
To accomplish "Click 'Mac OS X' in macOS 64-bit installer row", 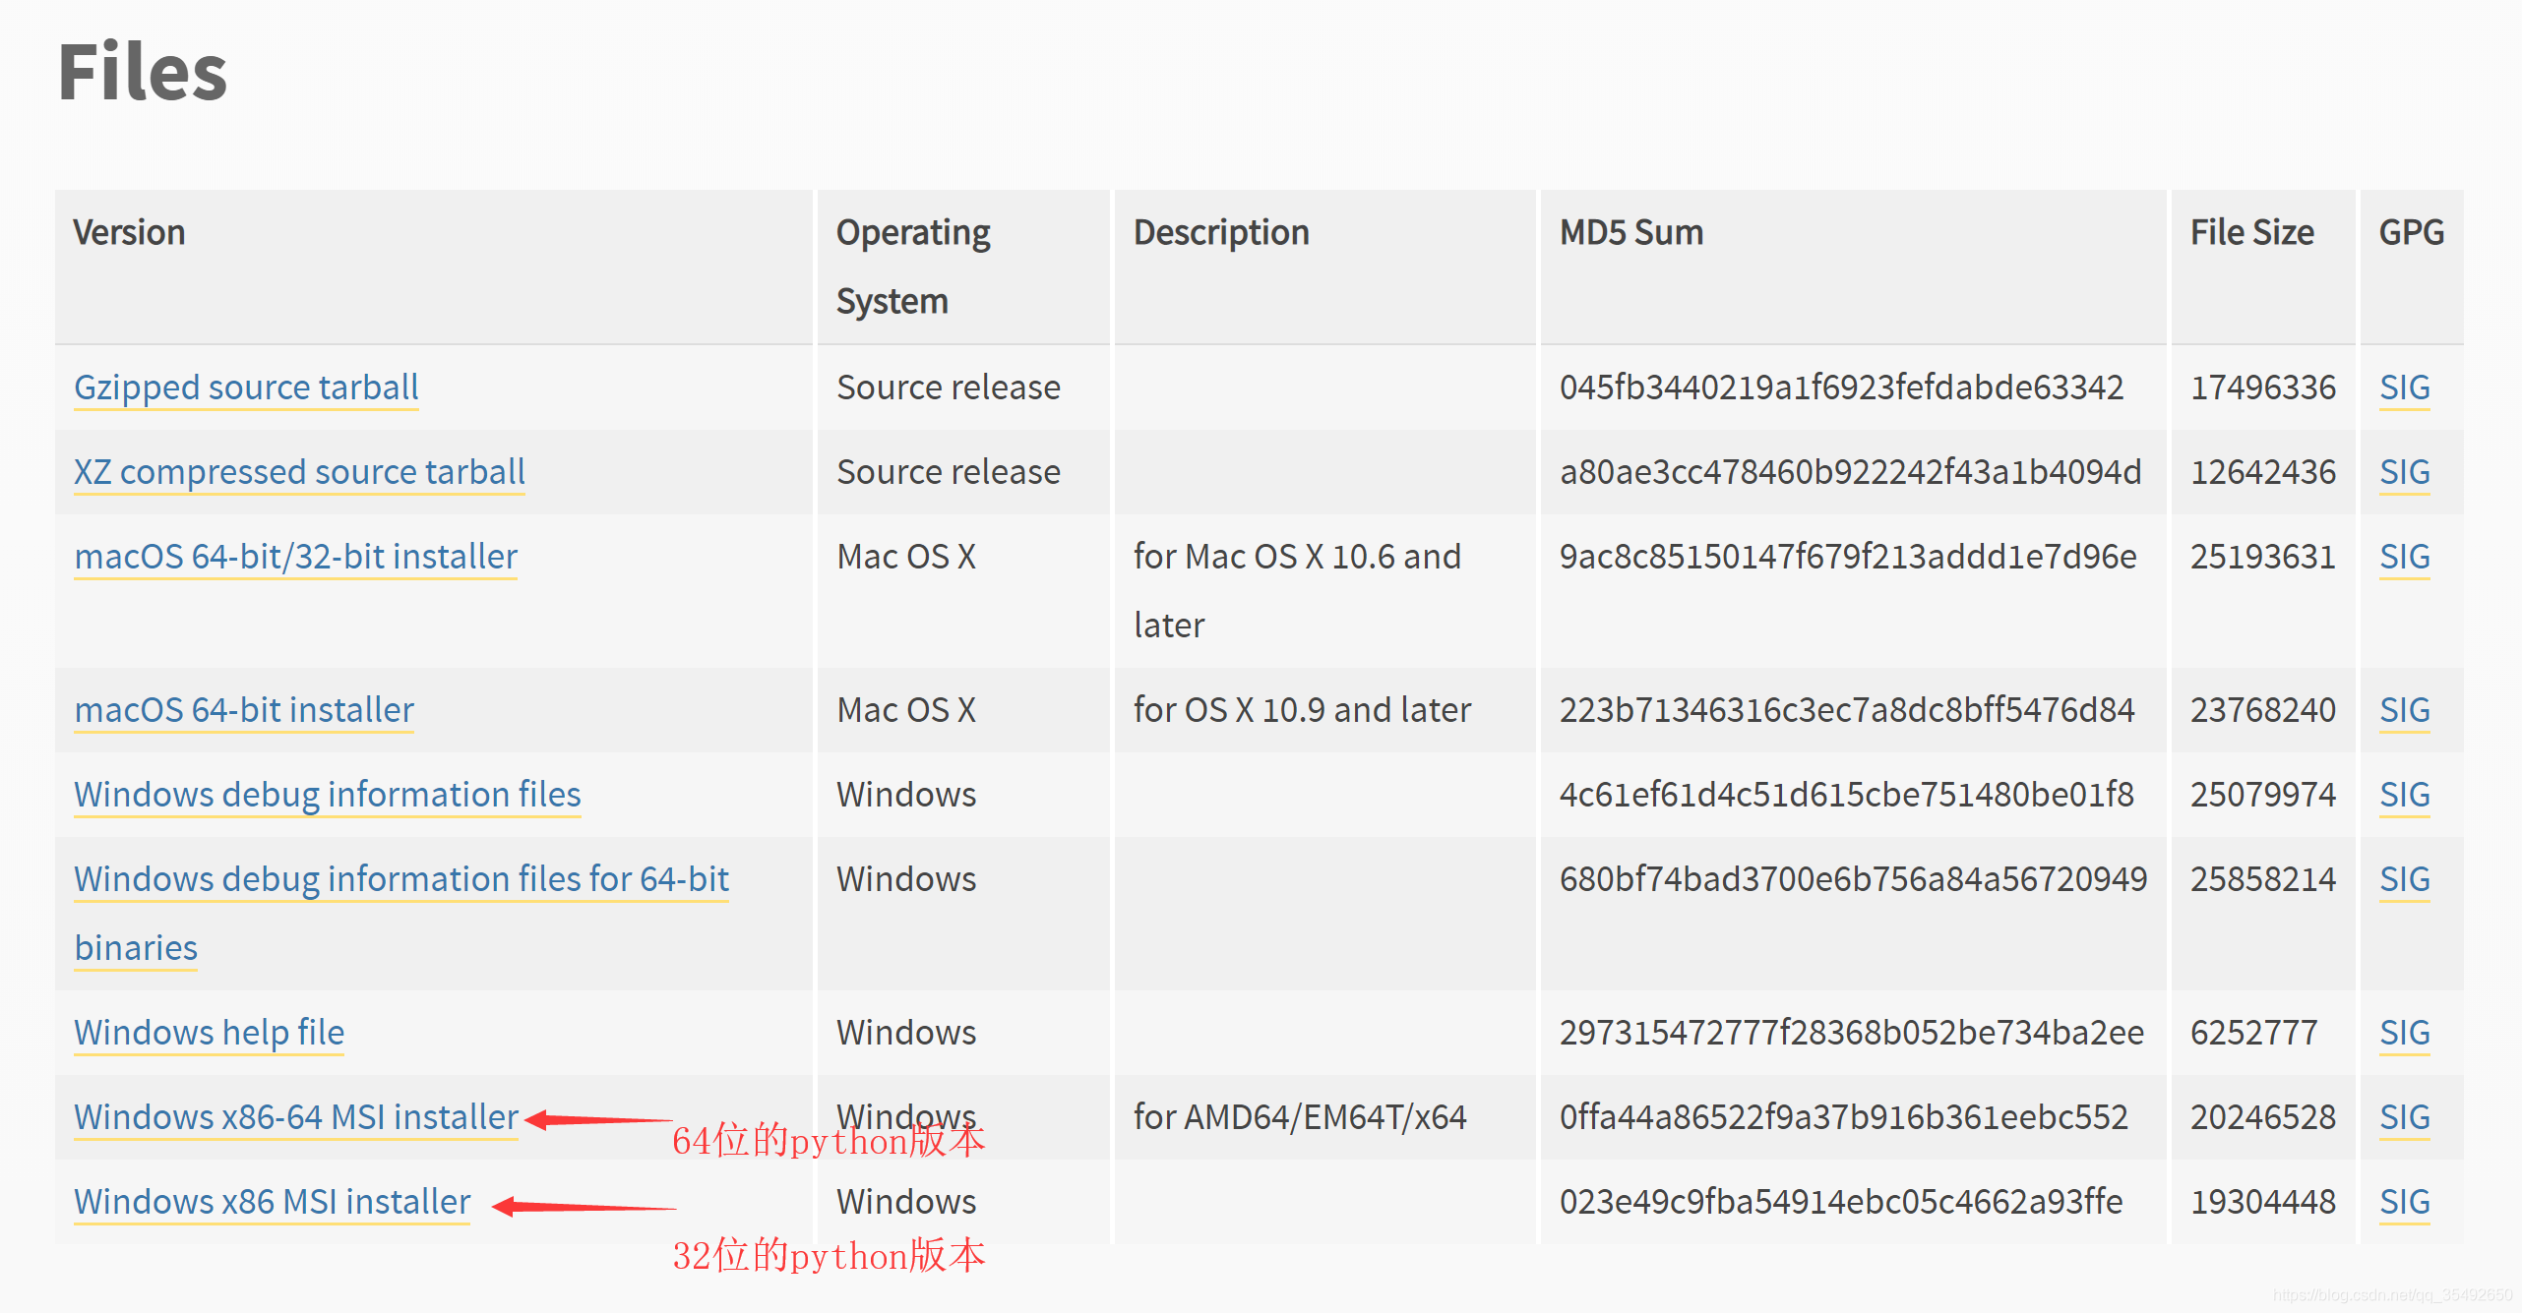I will 906,710.
